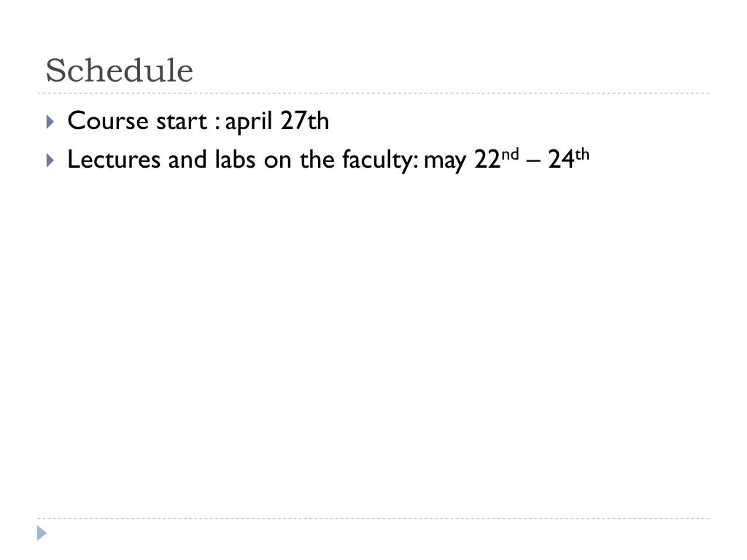
Task: Click the superscript "th" after 24
Action: point(582,155)
